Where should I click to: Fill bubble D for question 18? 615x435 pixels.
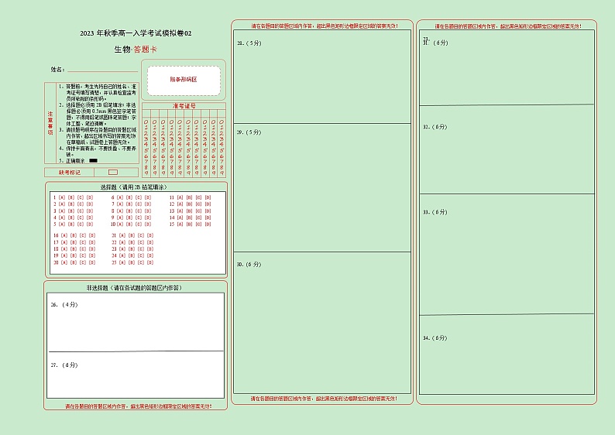(x=92, y=249)
